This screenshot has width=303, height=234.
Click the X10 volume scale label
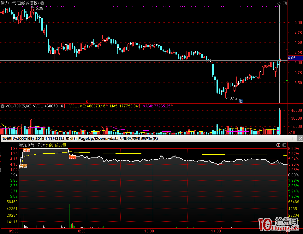[x=292, y=132]
